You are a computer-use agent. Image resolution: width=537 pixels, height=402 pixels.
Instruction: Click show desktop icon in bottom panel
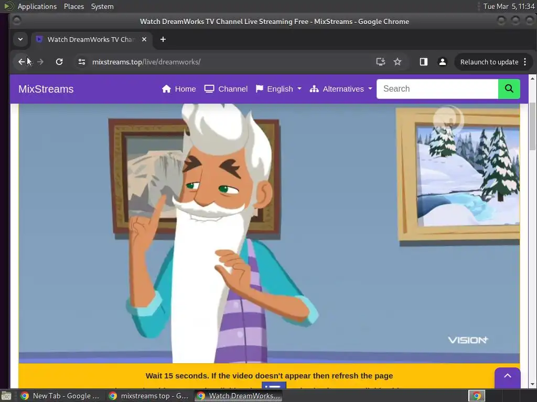click(6, 396)
